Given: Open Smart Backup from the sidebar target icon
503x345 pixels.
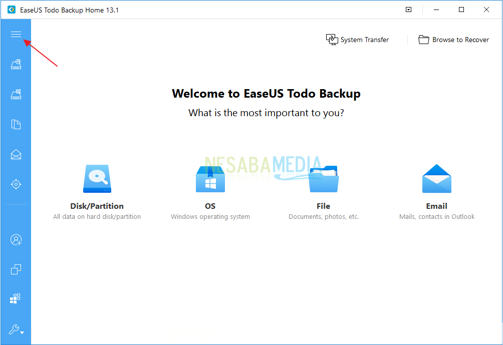Looking at the screenshot, I should click(16, 184).
